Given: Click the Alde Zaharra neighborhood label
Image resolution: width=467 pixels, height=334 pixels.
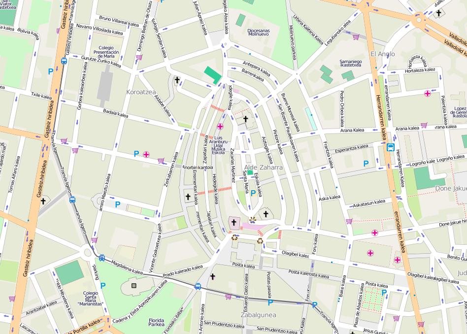Looking at the screenshot, I should 264,167.
